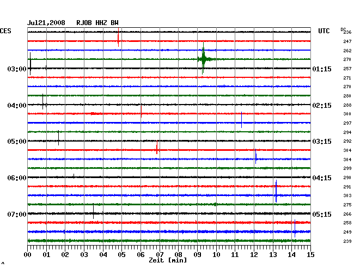Click the DC value 290
The image size is (354, 269).
(x=347, y=178)
